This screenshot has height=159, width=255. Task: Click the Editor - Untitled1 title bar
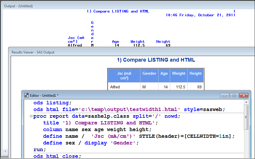point(116,95)
